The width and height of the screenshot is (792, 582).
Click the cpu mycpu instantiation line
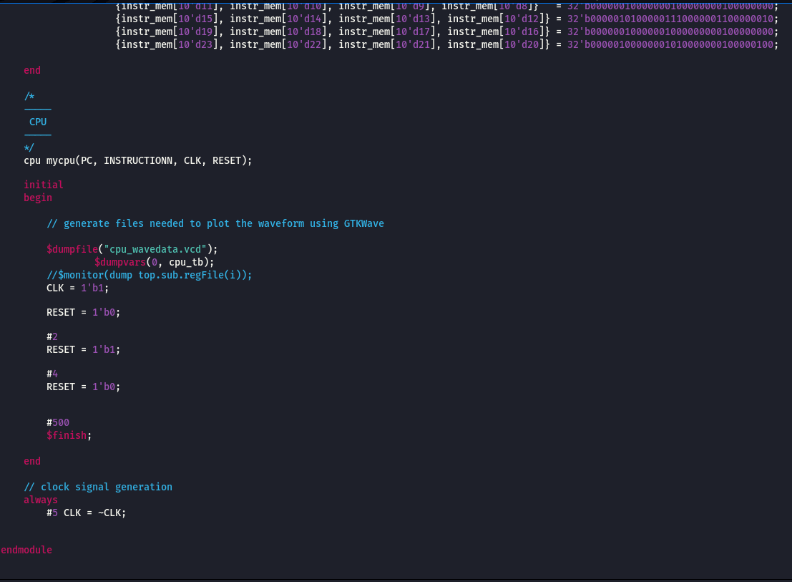[138, 160]
